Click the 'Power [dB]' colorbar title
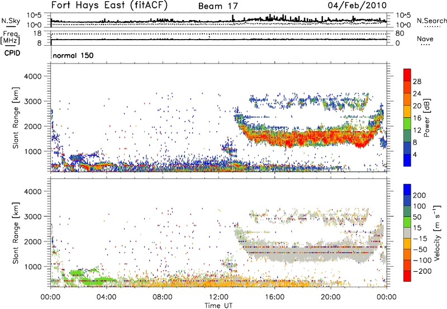The width and height of the screenshot is (447, 309). [426, 118]
